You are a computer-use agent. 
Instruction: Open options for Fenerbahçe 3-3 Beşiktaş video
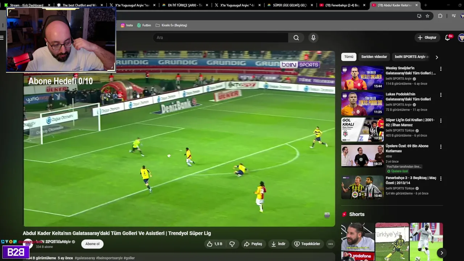pos(441,179)
